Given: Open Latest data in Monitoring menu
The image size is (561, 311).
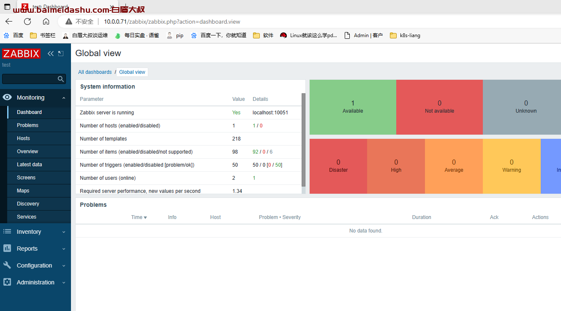Looking at the screenshot, I should [39, 165].
